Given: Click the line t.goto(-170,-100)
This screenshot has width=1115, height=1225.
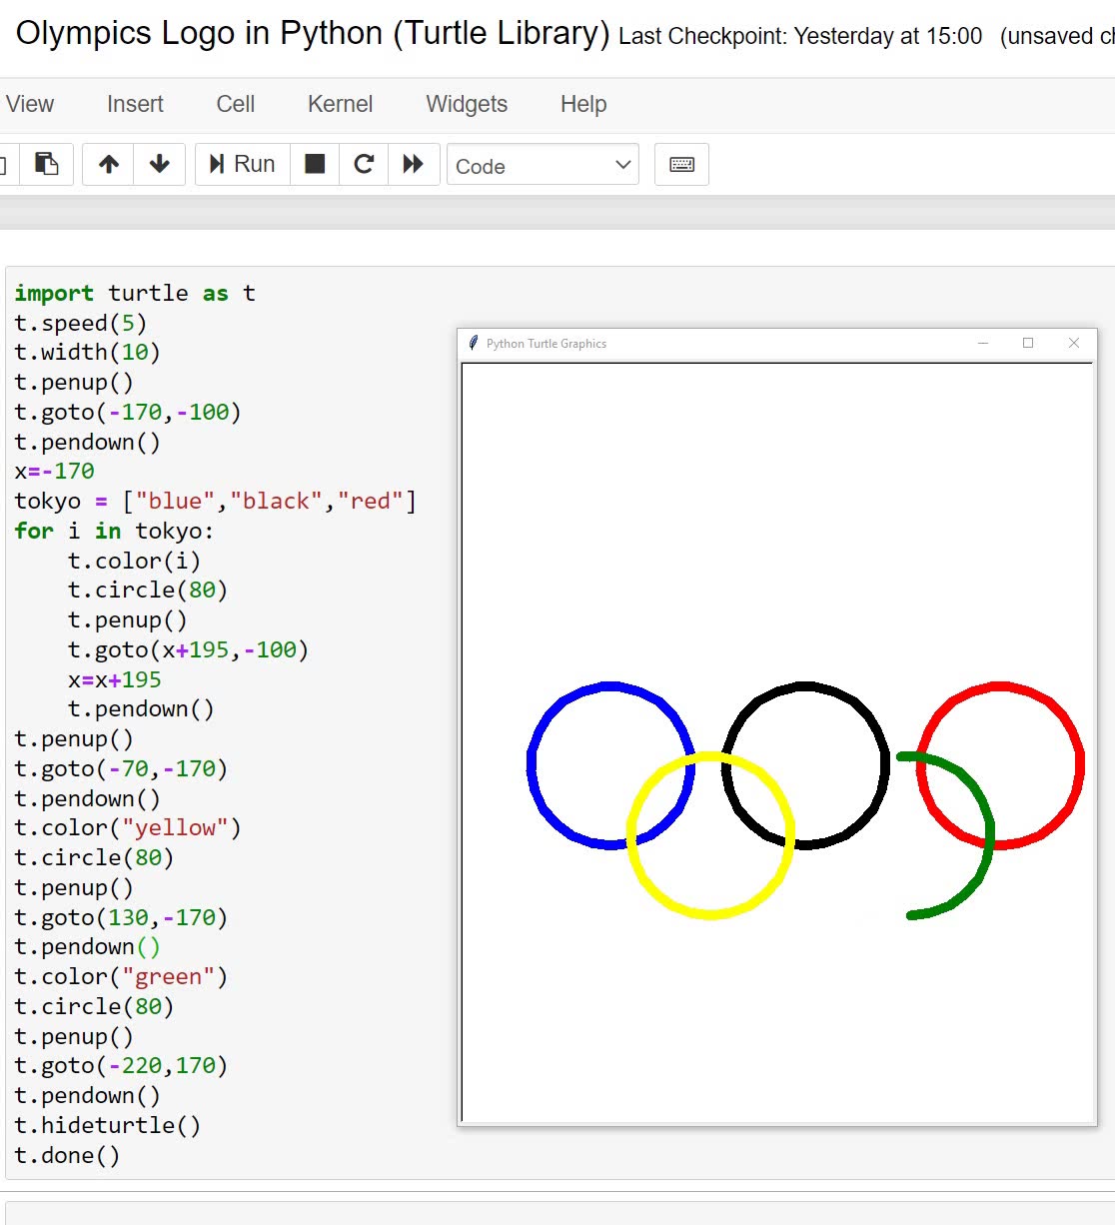Looking at the screenshot, I should pyautogui.click(x=128, y=412).
